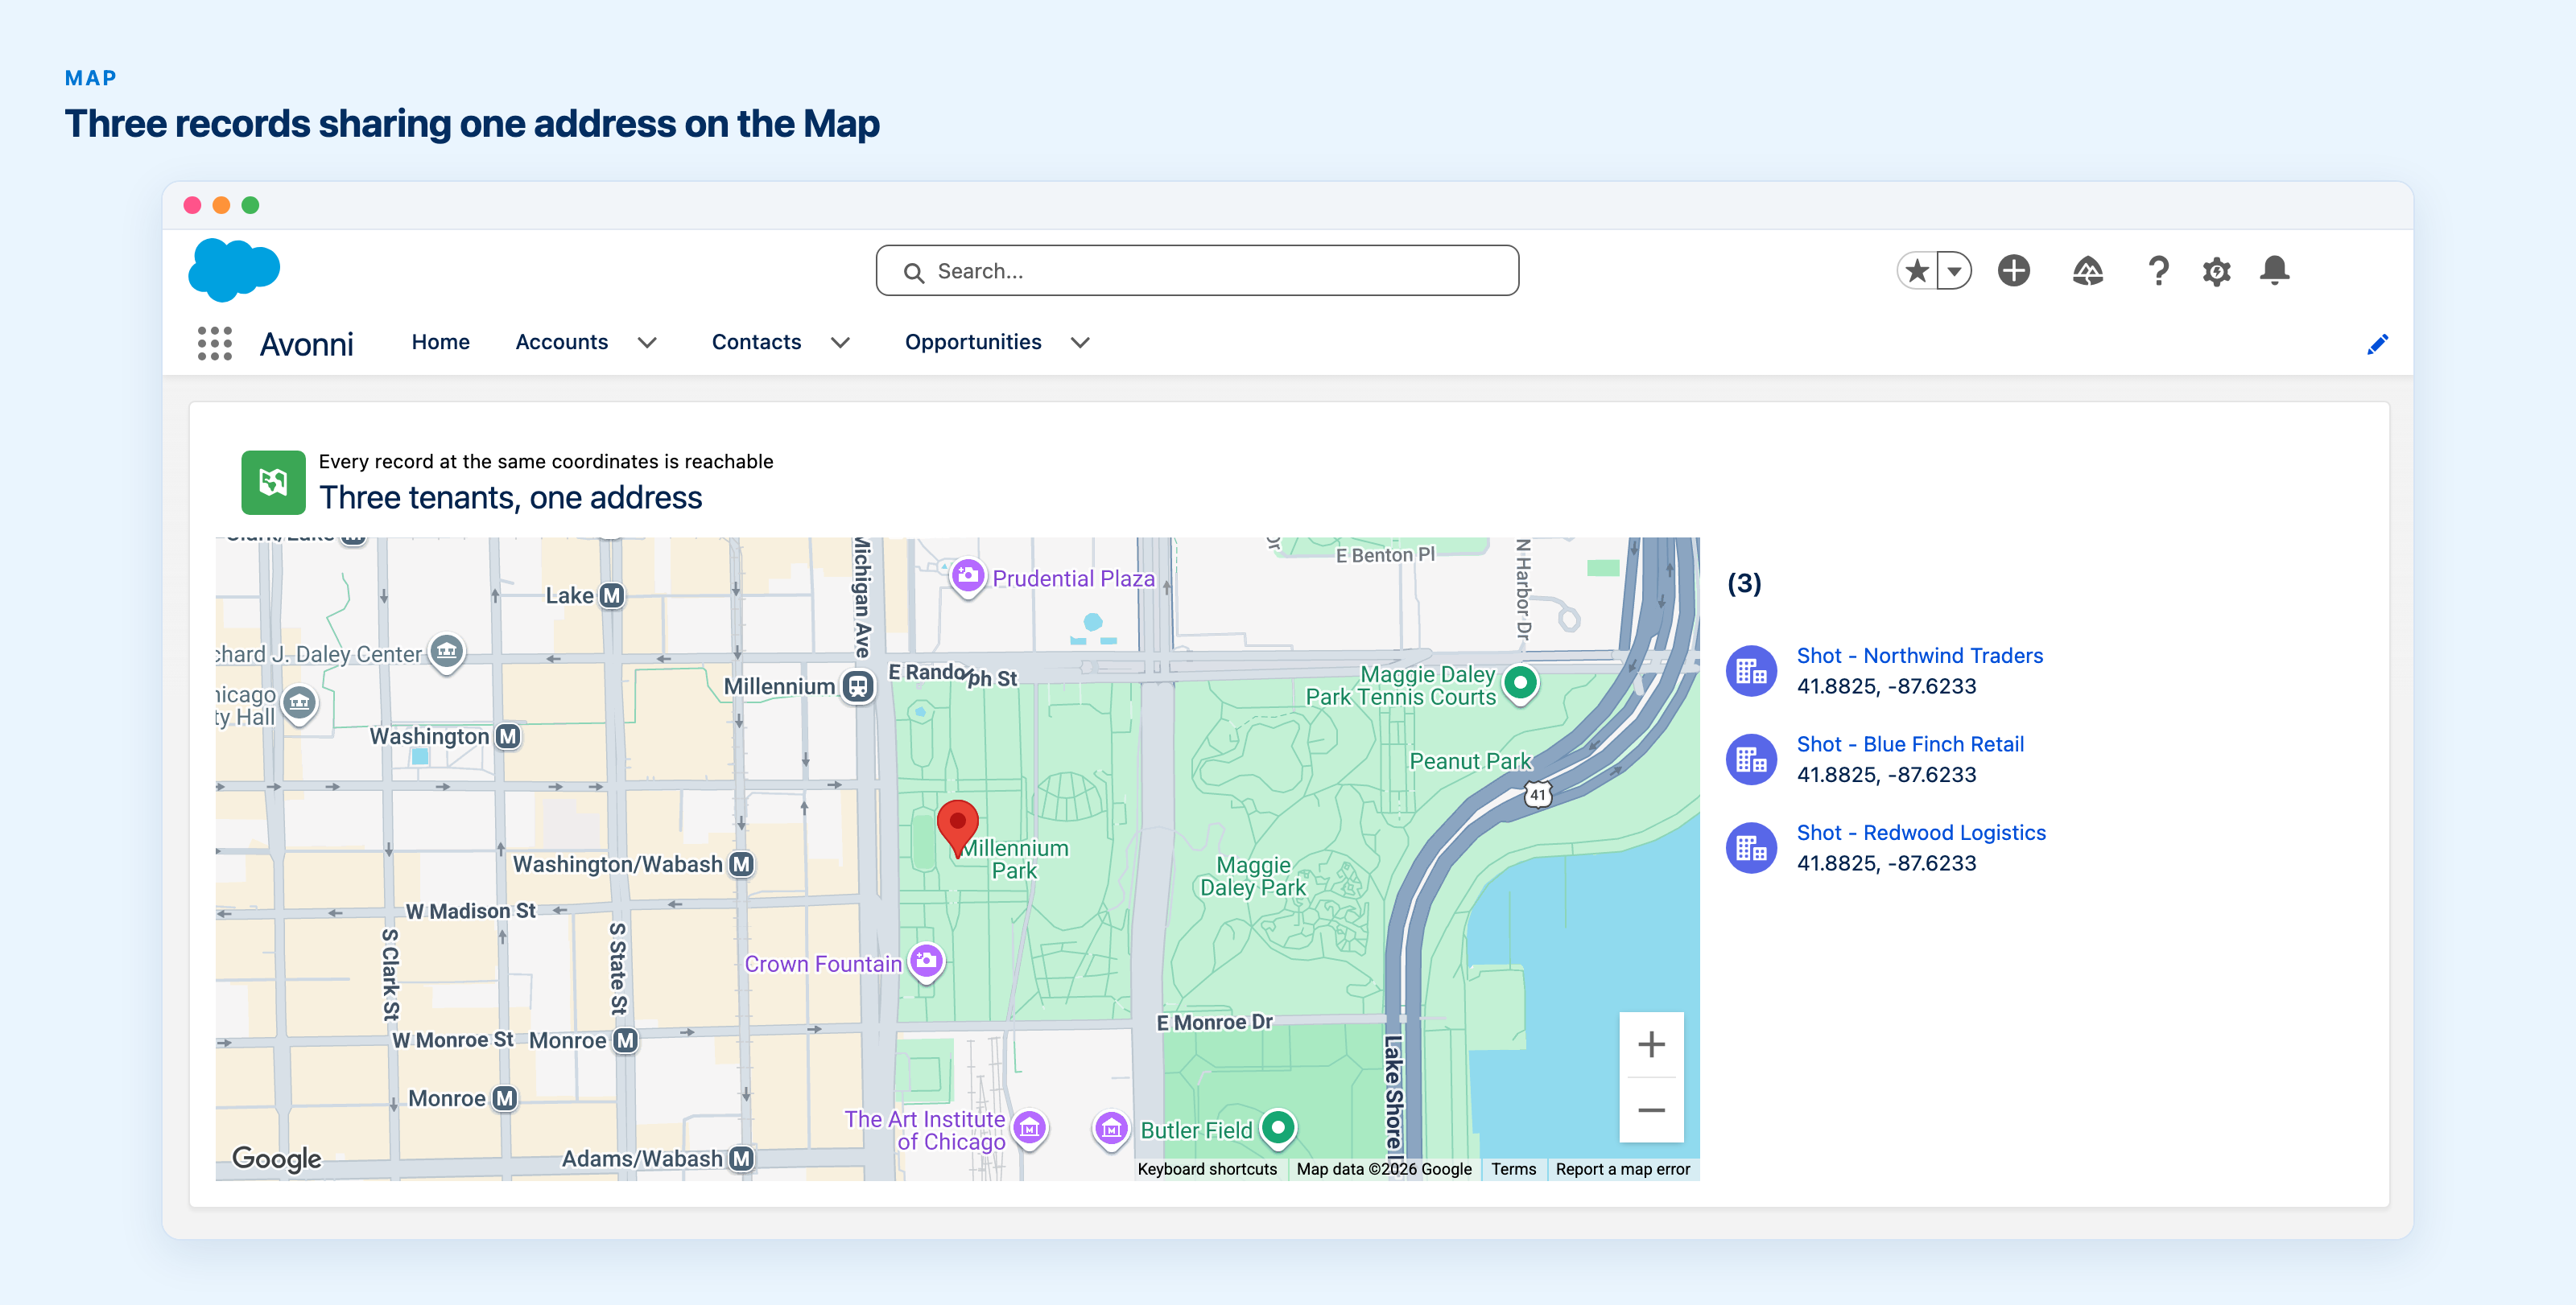Click the pencil edit navigation icon
2576x1305 pixels.
[x=2378, y=344]
